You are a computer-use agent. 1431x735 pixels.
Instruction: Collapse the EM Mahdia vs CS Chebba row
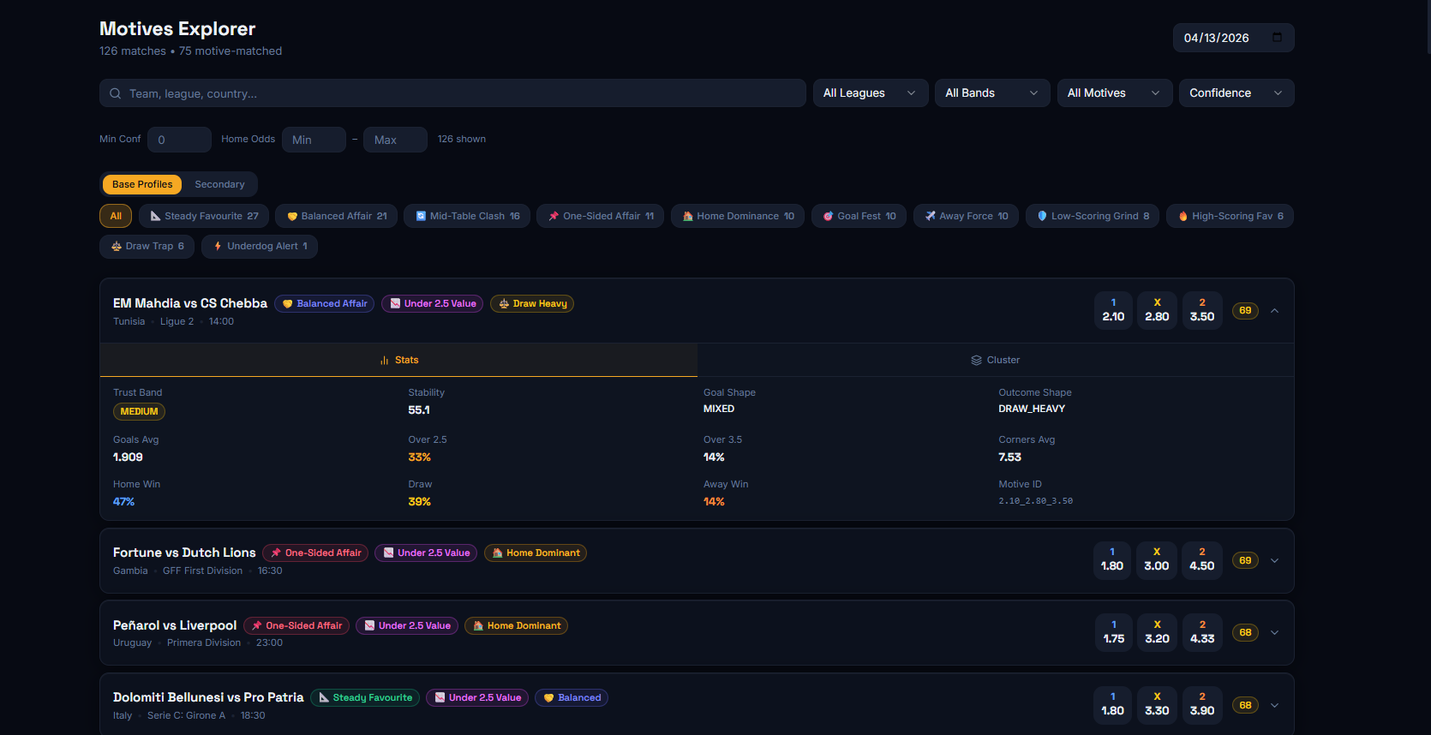pyautogui.click(x=1274, y=311)
